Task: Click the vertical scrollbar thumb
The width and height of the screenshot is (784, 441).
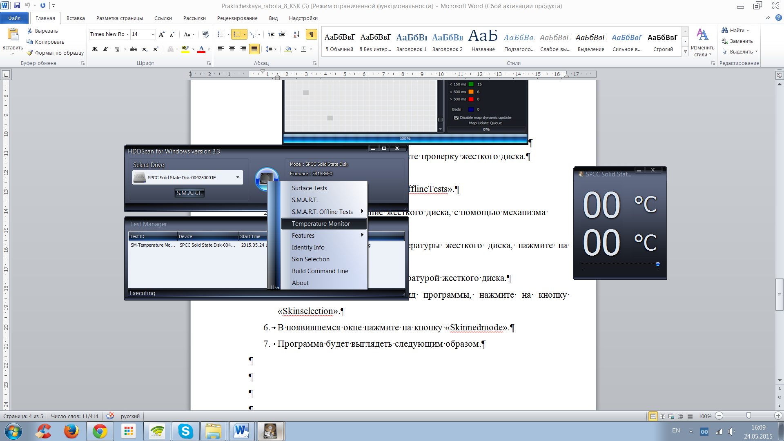Action: (780, 294)
